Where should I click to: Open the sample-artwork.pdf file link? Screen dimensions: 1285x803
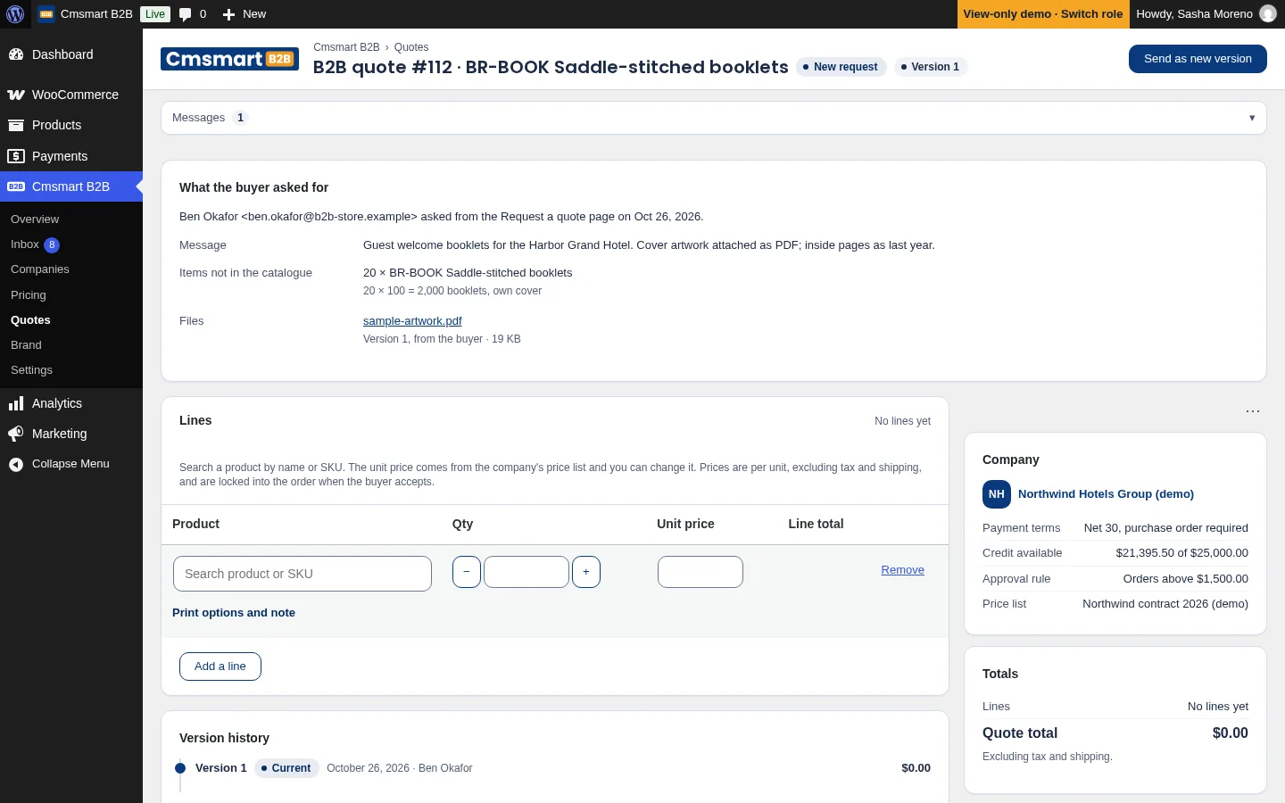pyautogui.click(x=412, y=321)
